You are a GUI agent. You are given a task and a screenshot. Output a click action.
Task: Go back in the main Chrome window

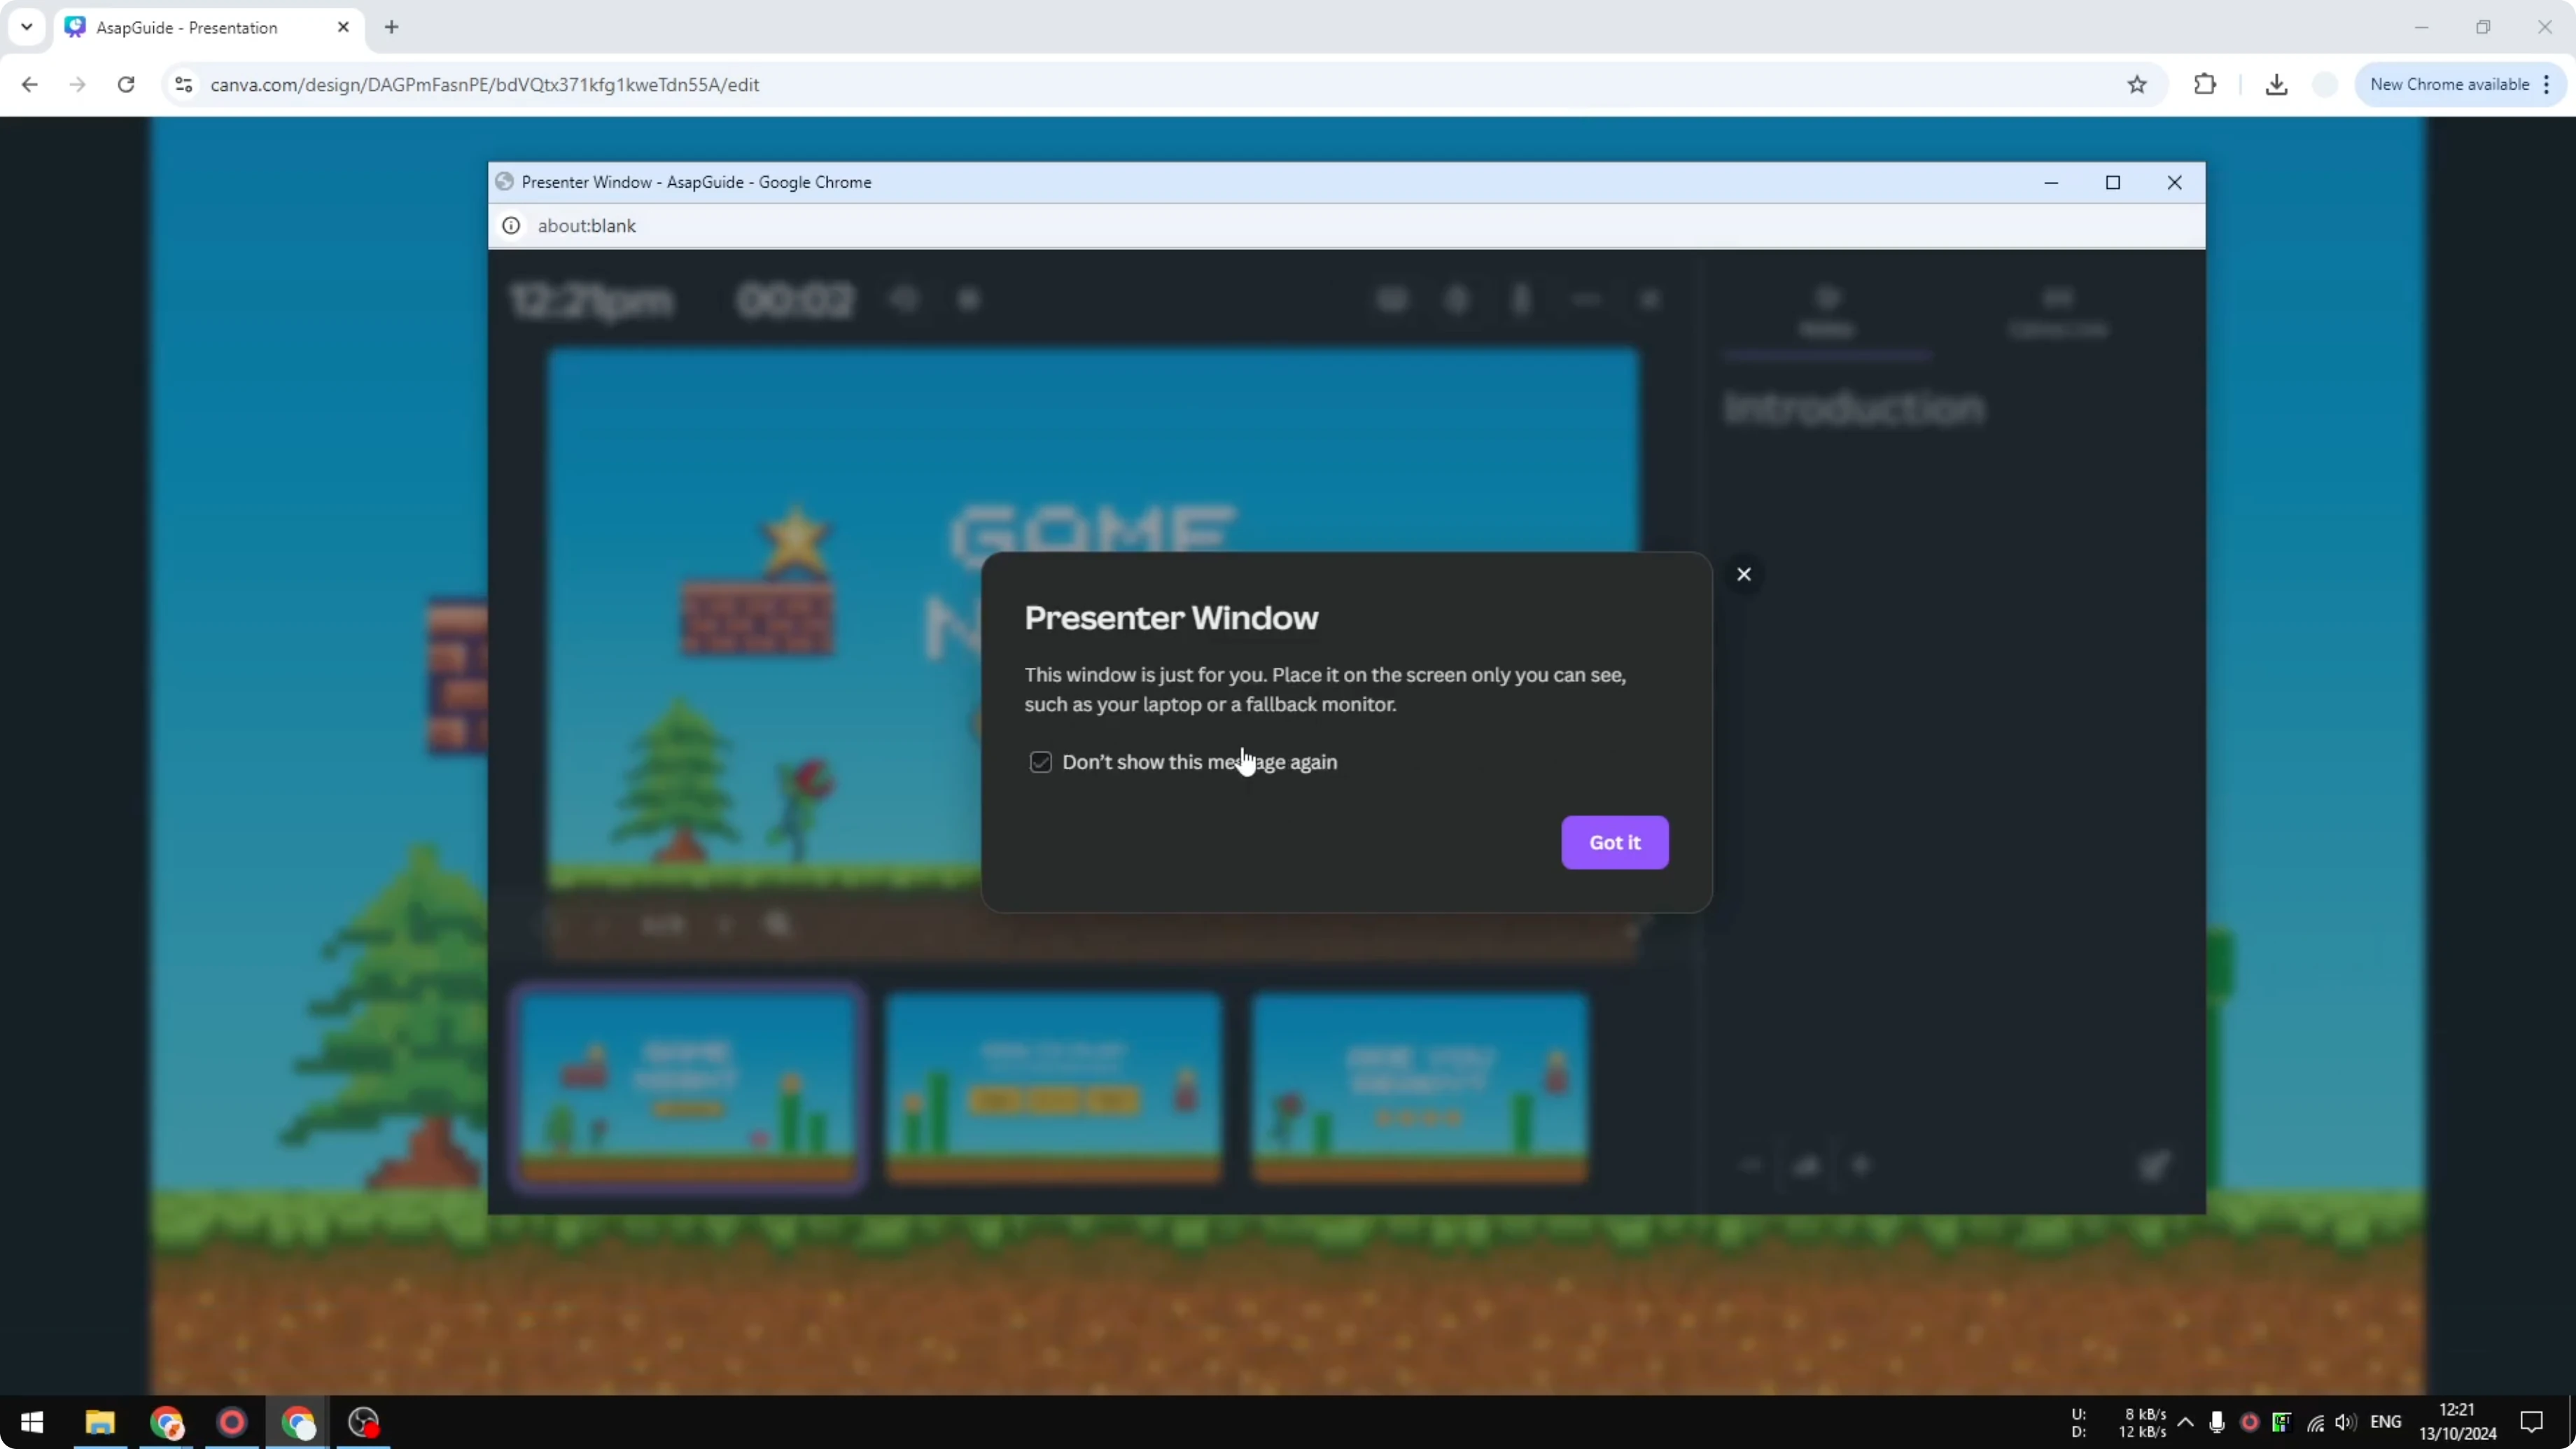point(29,85)
